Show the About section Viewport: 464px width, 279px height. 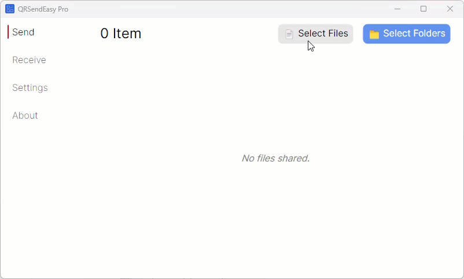coord(25,116)
